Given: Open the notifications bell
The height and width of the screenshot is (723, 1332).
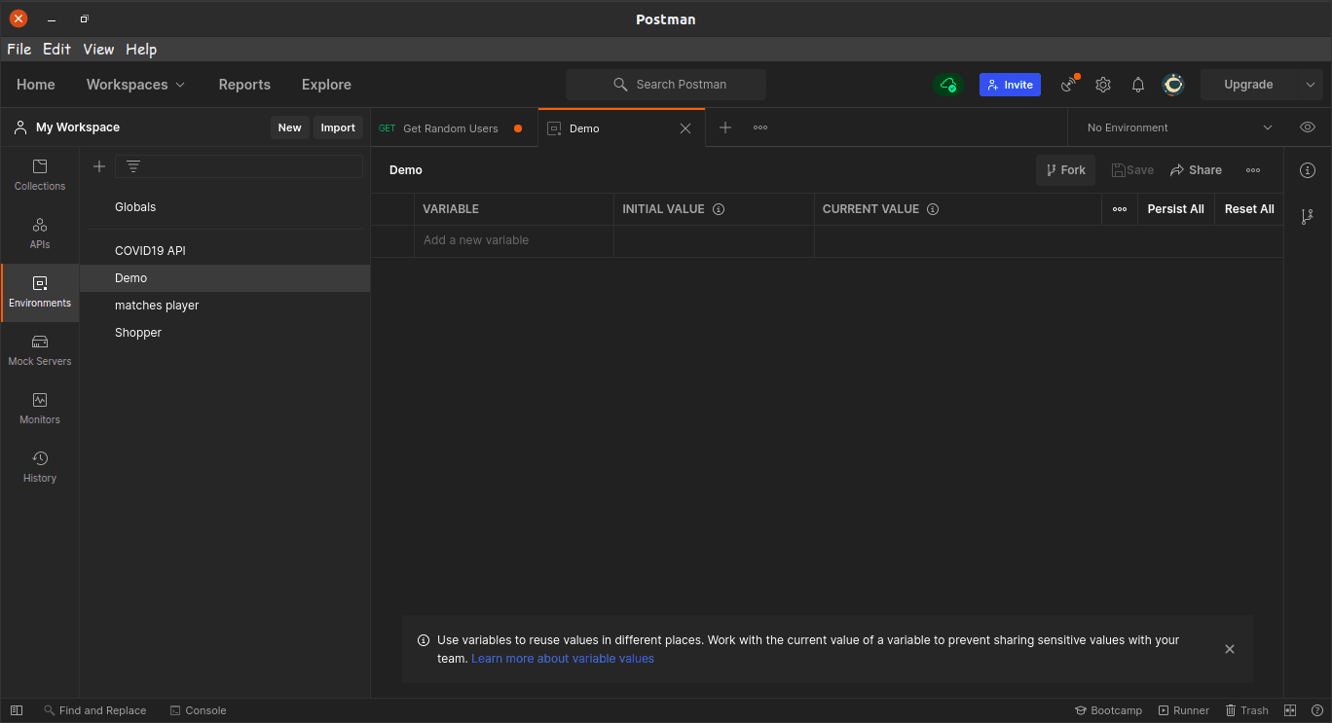Looking at the screenshot, I should tap(1138, 85).
